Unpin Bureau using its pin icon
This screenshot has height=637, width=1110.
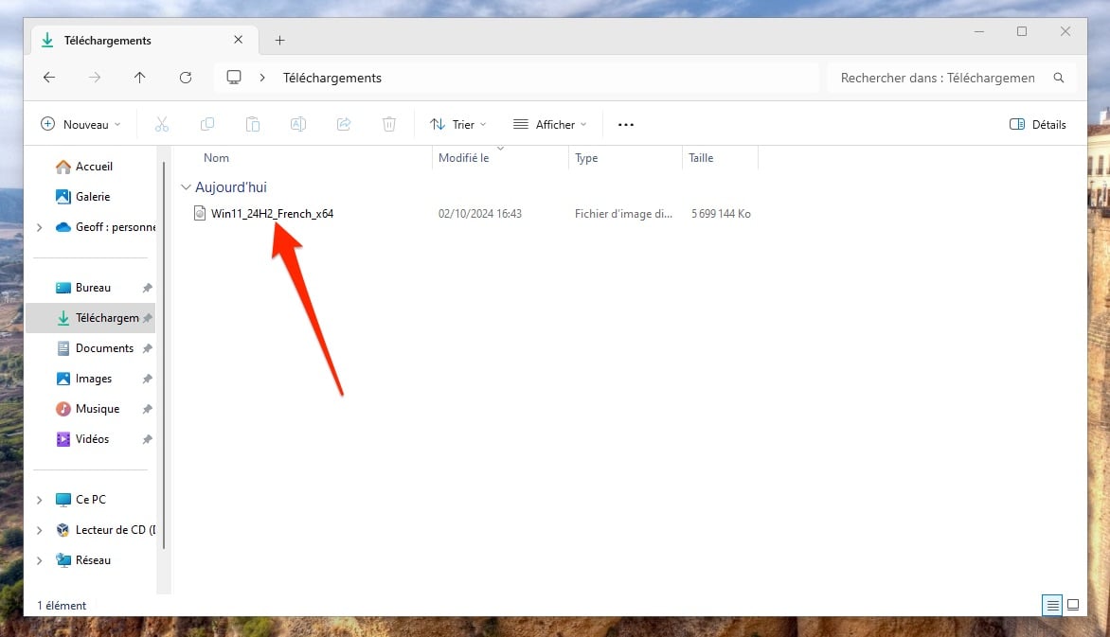click(x=147, y=288)
